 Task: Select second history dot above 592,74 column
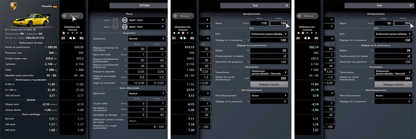click(x=303, y=33)
